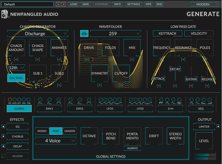Image resolution: width=222 pixels, height=164 pixels.
Task: Click the clipper icon beside the wavefolder dropdown
Action: tap(84, 33)
